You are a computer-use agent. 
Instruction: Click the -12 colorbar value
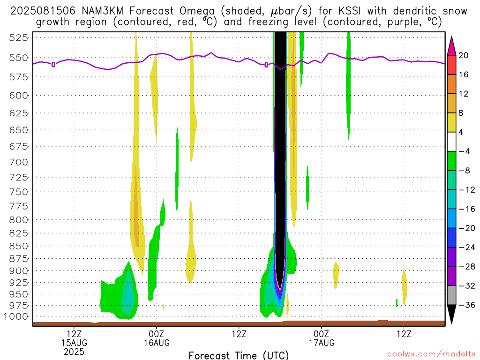[x=467, y=190]
